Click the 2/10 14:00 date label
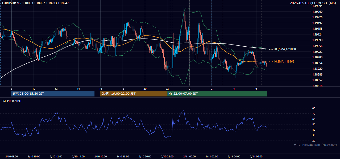340x159 pixels. point(78,156)
